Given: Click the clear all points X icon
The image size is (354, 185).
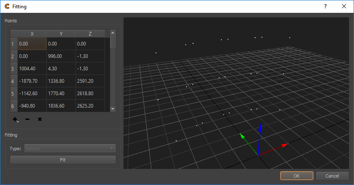Looking at the screenshot, I should [x=40, y=120].
